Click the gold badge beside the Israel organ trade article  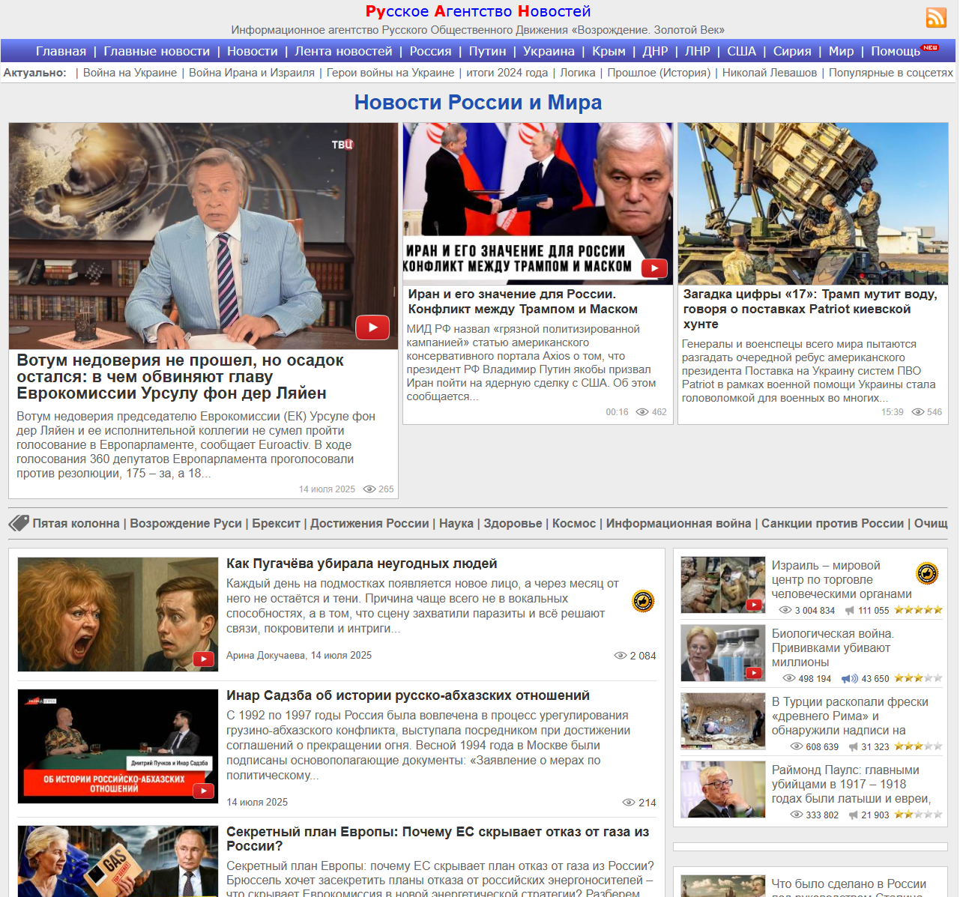(927, 574)
